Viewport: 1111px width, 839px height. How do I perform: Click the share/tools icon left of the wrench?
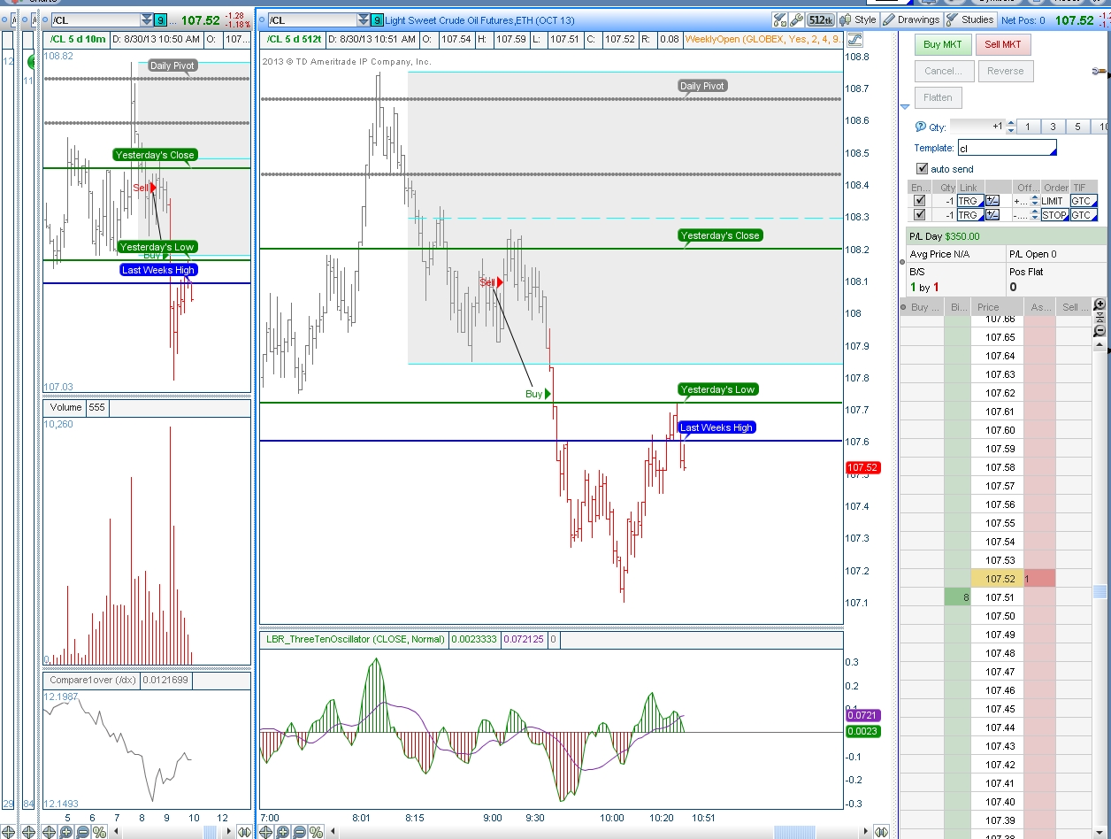click(x=780, y=19)
